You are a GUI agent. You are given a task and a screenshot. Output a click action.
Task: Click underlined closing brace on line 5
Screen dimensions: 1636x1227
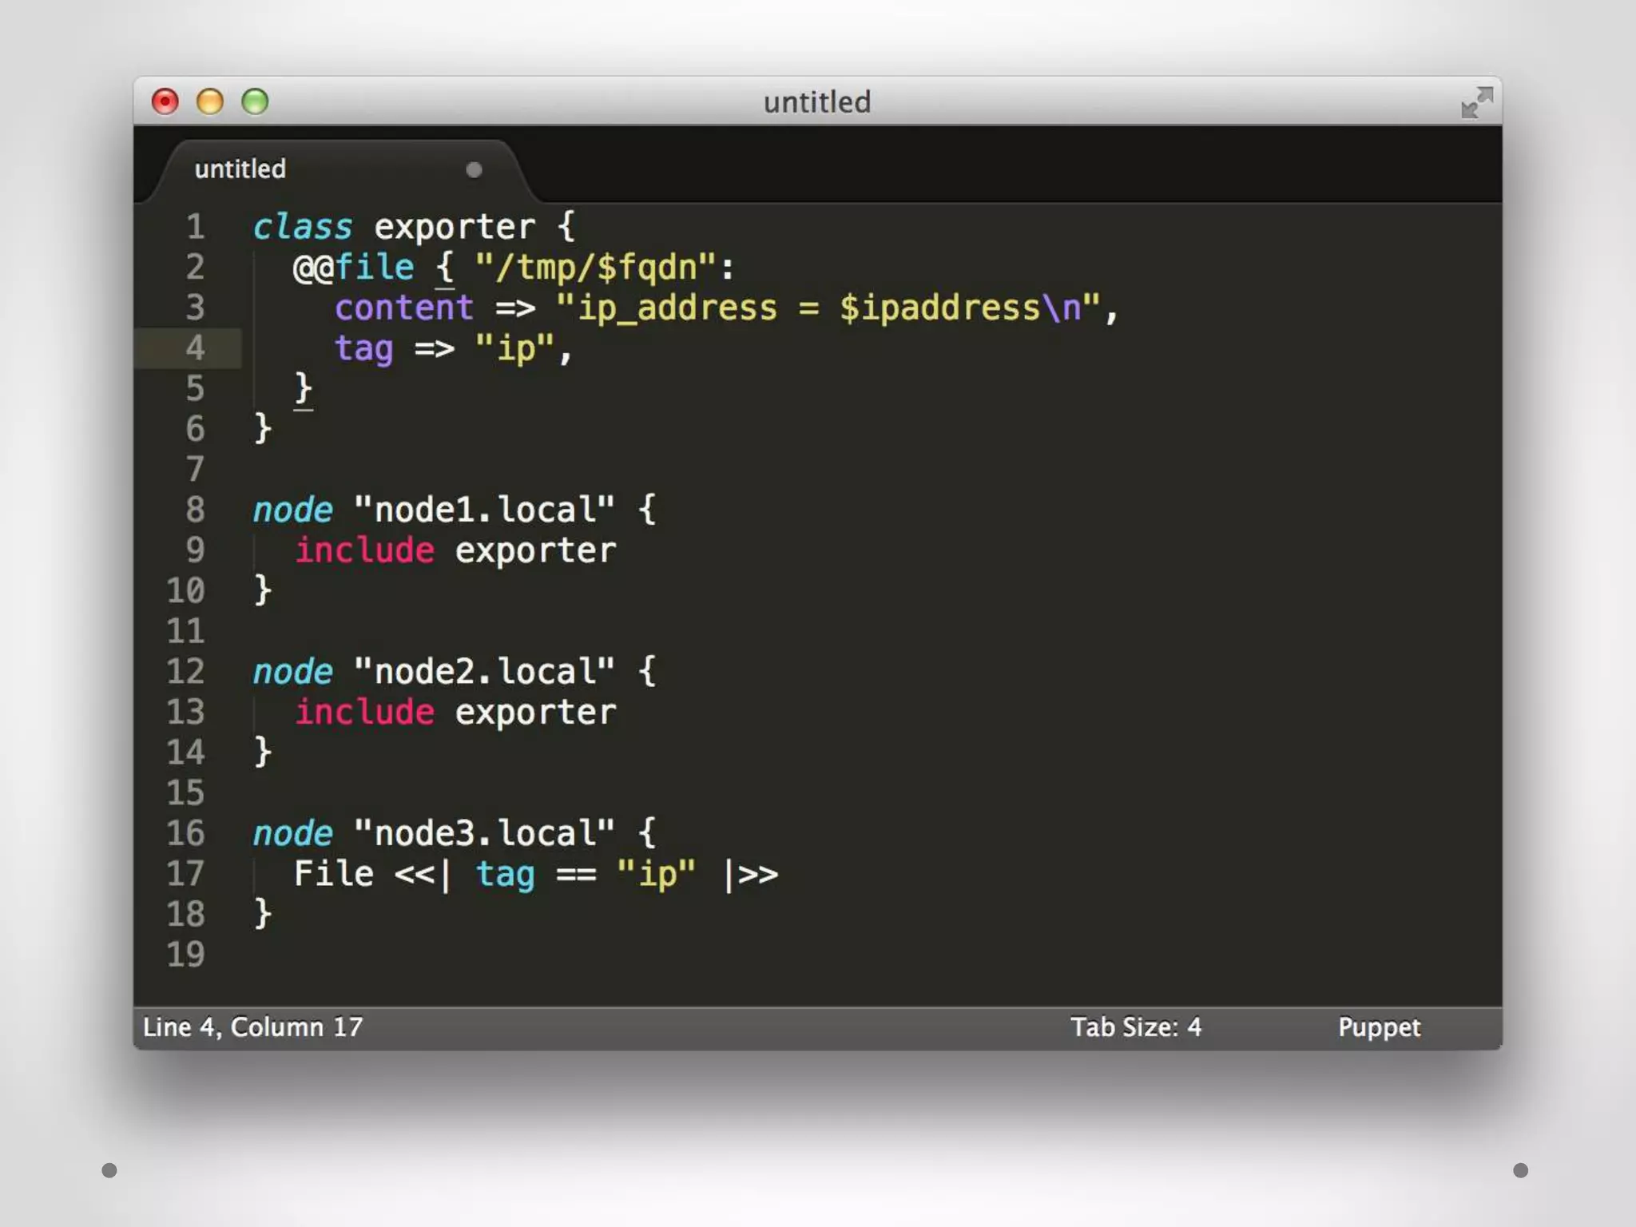click(303, 389)
